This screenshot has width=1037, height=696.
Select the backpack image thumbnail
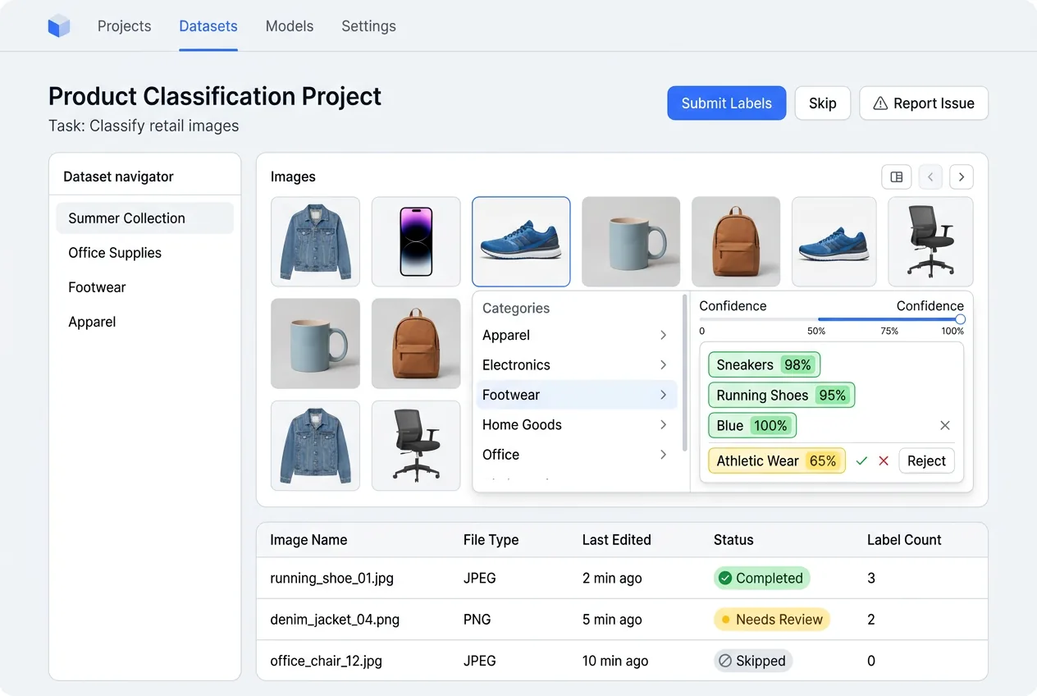tap(735, 241)
